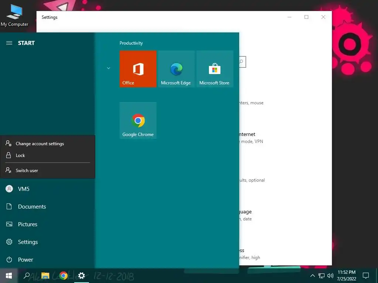Open the Office tile

(x=138, y=69)
